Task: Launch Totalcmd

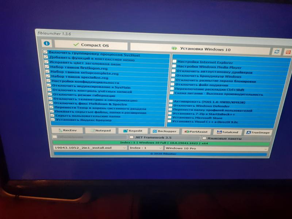Action: (227, 132)
